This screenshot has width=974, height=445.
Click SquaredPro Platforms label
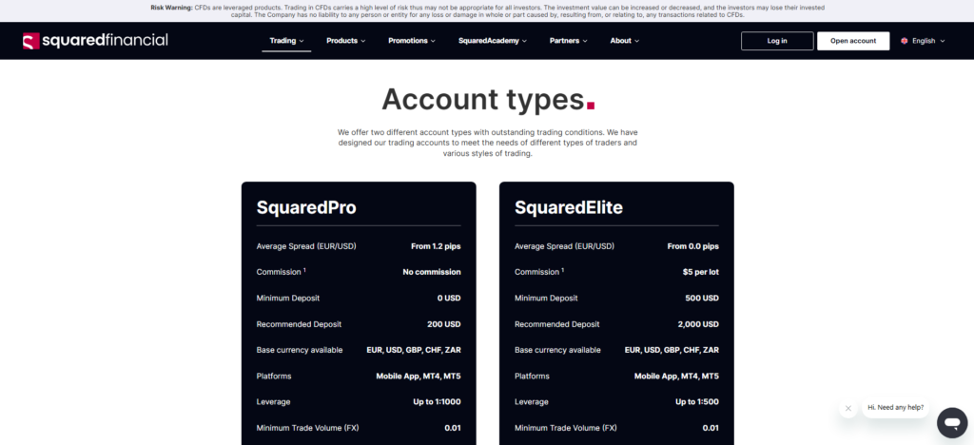(x=274, y=377)
